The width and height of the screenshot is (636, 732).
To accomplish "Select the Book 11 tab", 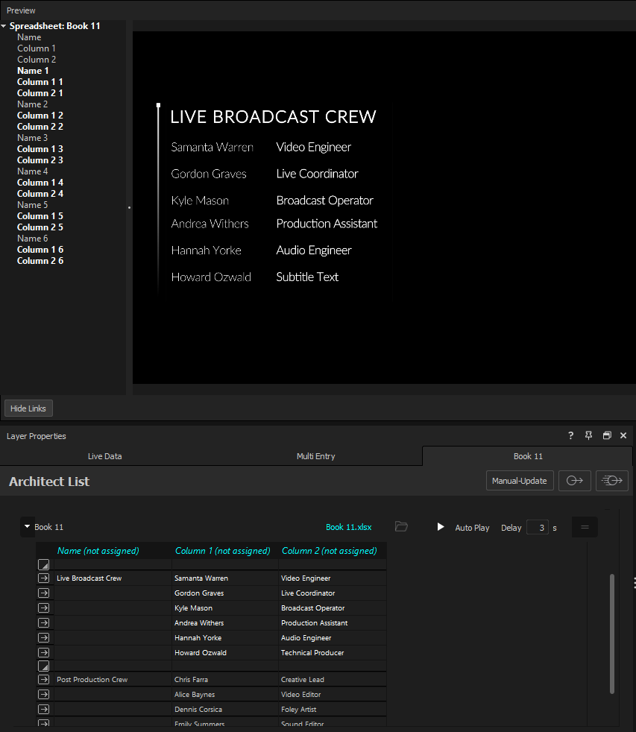I will (x=528, y=456).
